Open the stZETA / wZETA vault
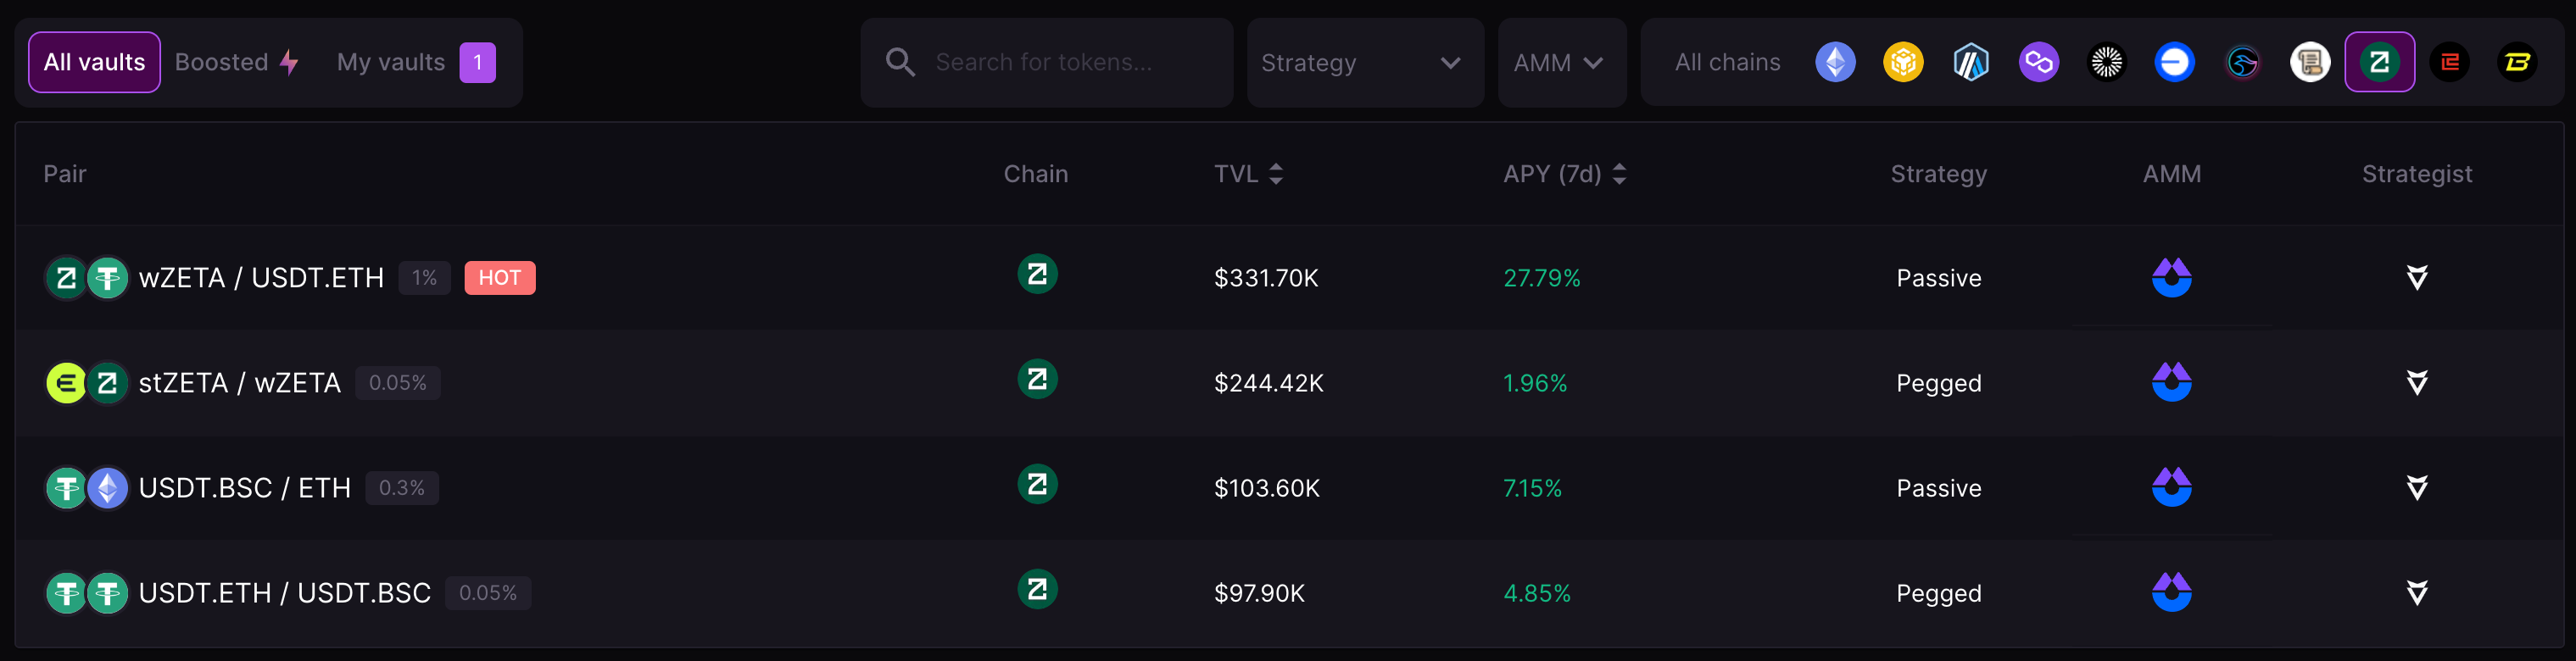Image resolution: width=2576 pixels, height=661 pixels. coord(240,383)
